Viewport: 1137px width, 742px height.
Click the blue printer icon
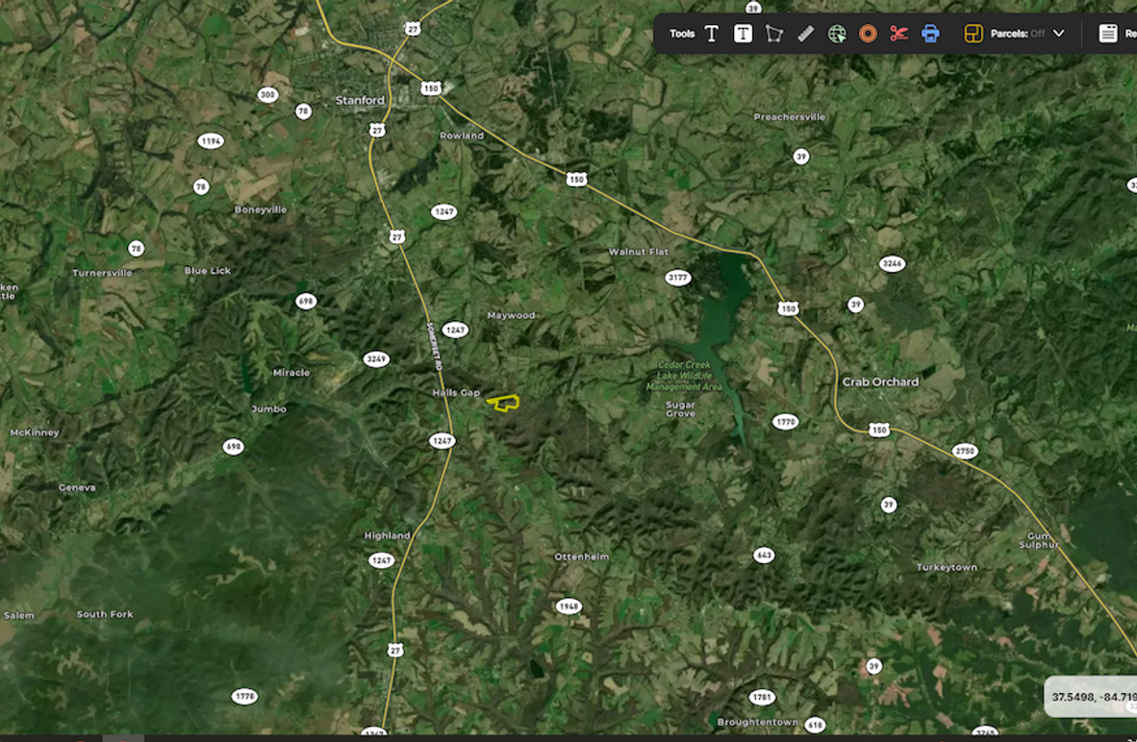(x=930, y=34)
